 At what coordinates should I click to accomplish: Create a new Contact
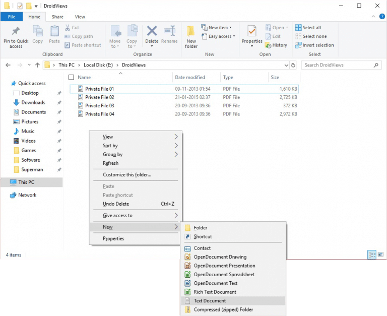tap(233, 248)
